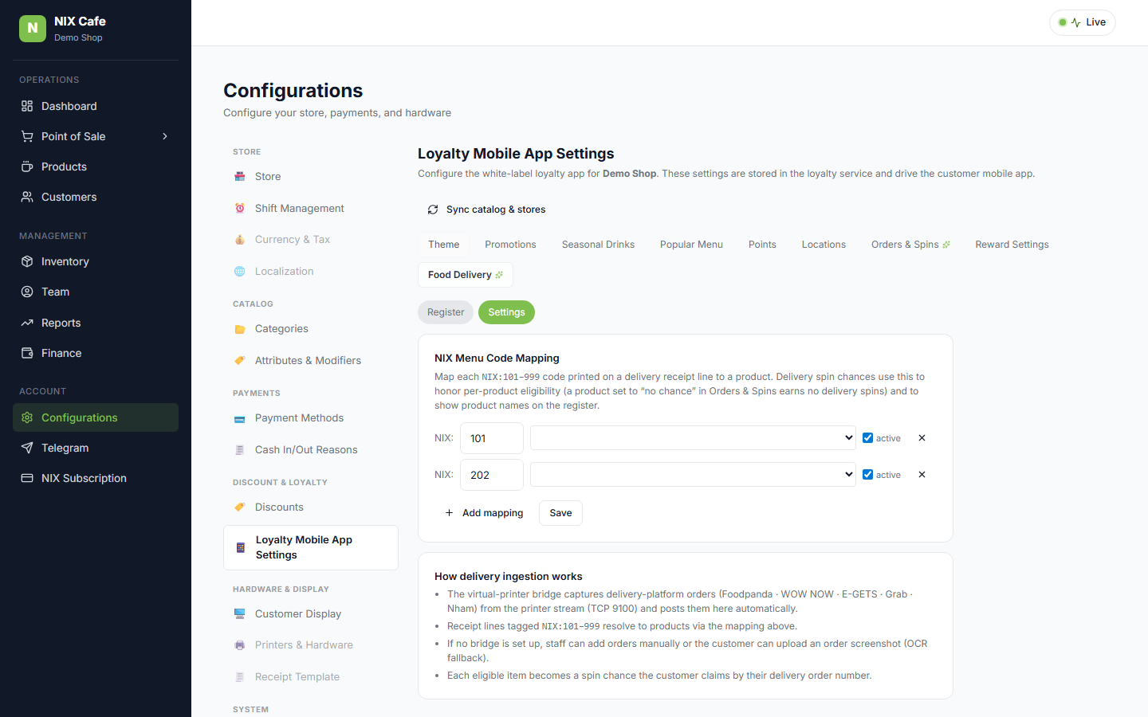Click the Payment Methods card icon

pos(240,418)
